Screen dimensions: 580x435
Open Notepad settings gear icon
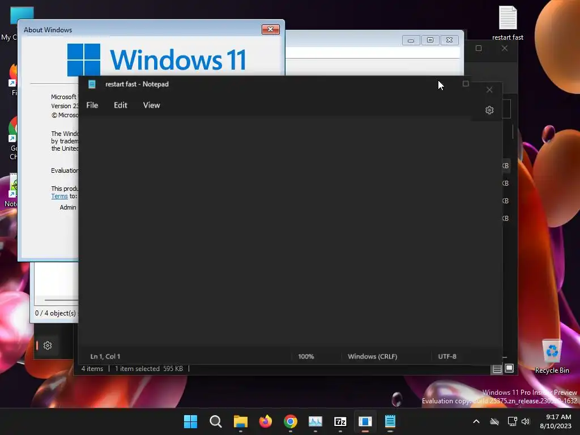[x=489, y=110]
